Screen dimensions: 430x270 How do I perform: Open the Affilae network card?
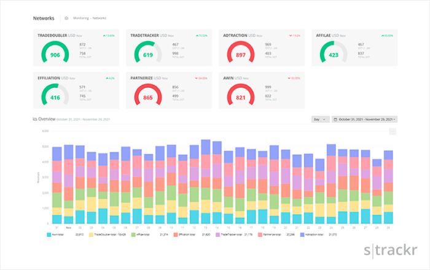click(x=354, y=48)
